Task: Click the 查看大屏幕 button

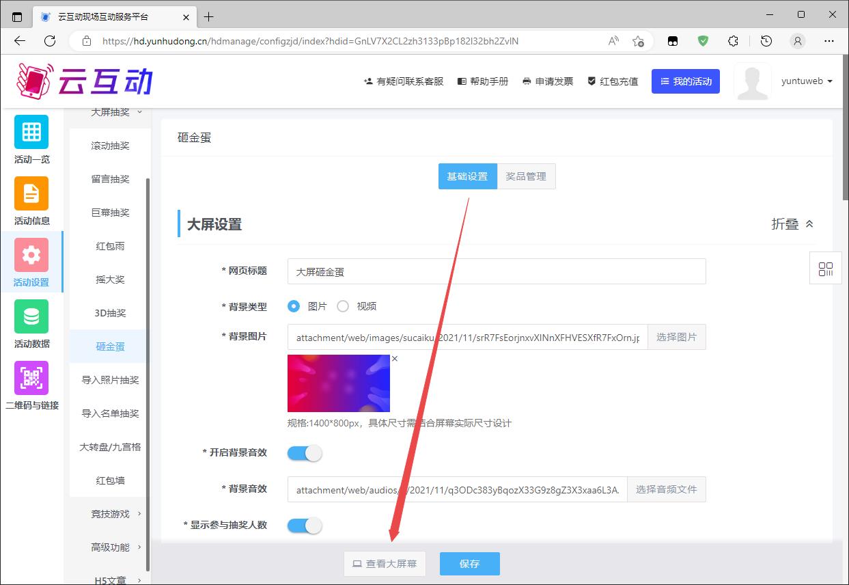Action: (385, 564)
